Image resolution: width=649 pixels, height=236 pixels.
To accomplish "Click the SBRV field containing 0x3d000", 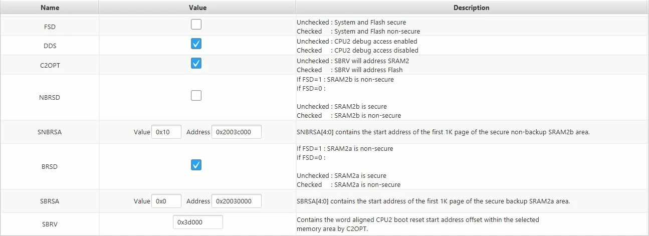I will tap(197, 222).
